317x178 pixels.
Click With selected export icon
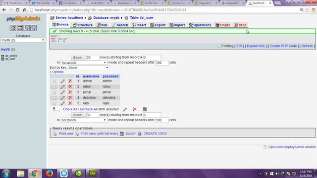(145, 109)
